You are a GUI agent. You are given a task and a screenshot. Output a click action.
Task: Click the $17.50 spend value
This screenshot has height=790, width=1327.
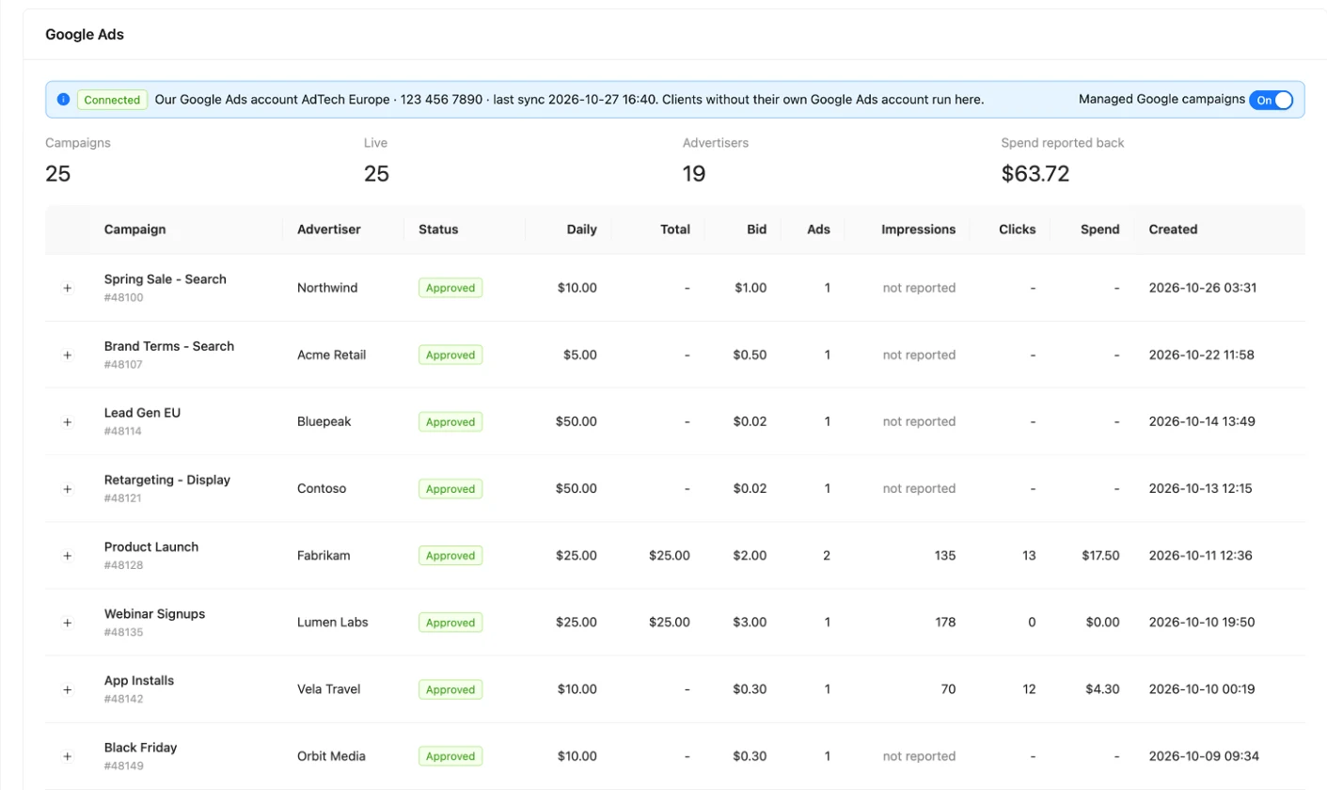point(1100,555)
